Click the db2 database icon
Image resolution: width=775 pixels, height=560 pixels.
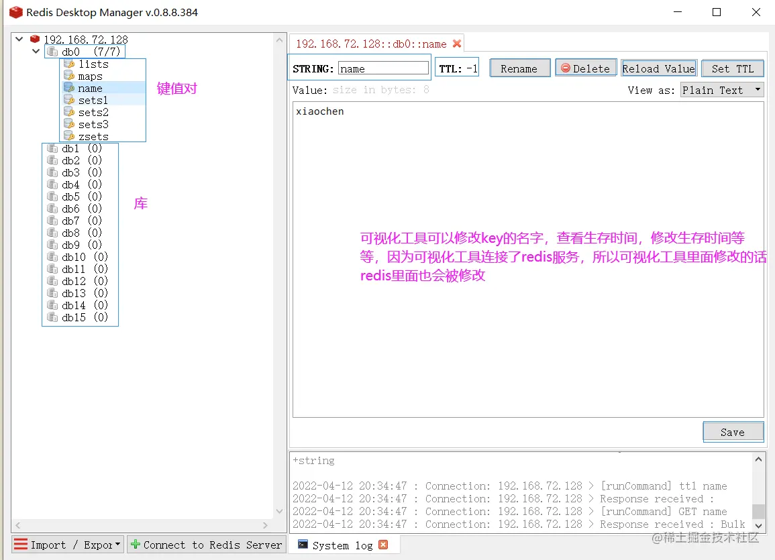52,160
